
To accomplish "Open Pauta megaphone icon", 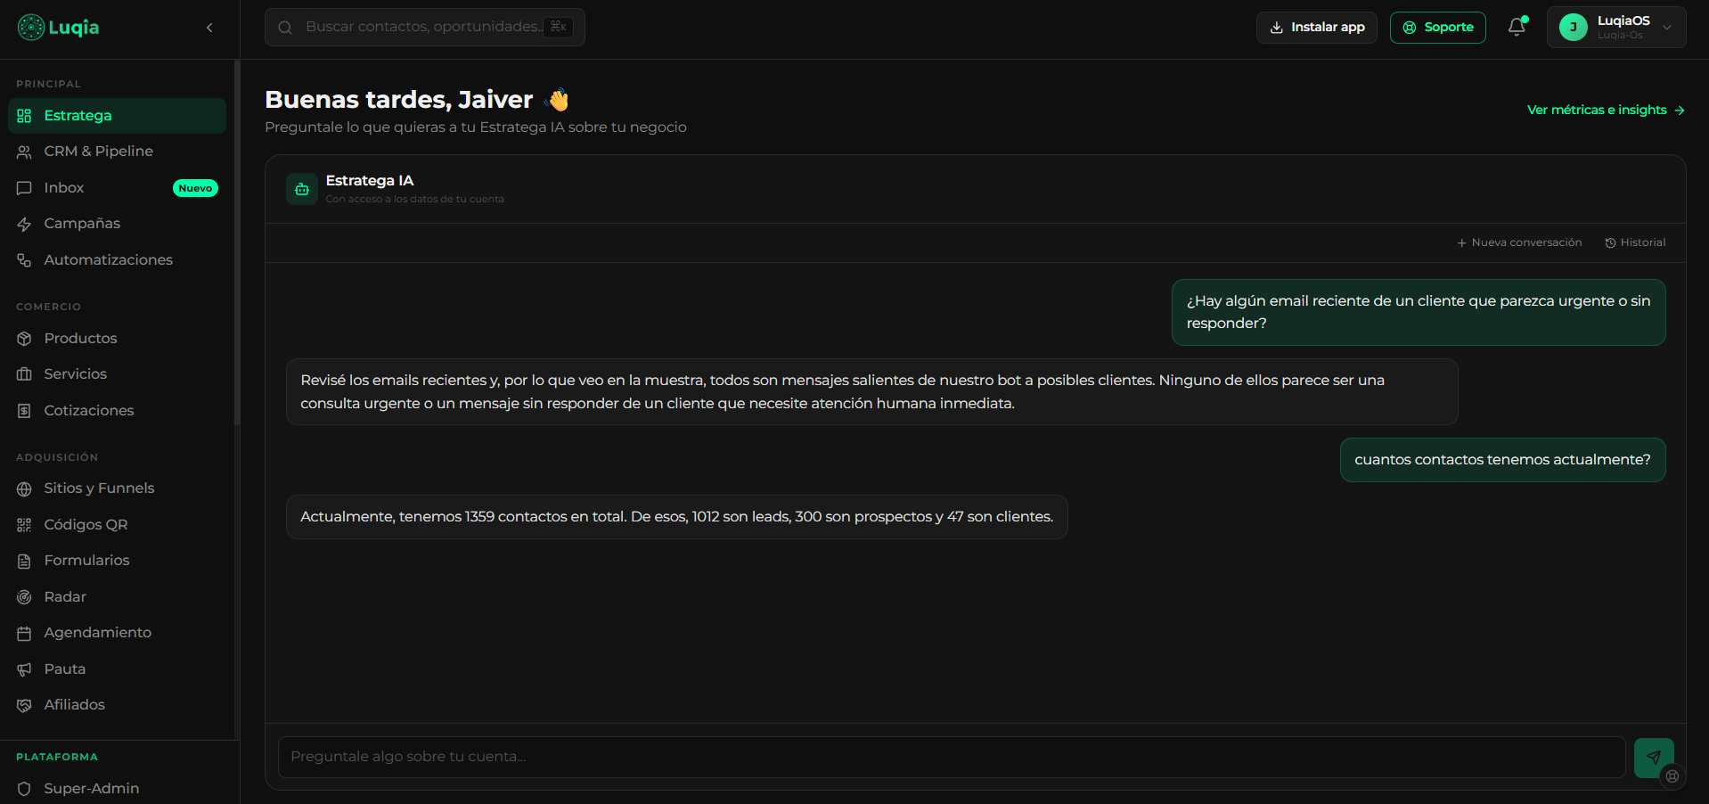I will [24, 669].
